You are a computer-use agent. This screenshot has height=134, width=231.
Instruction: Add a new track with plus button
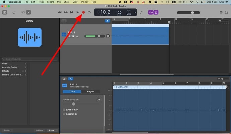click(x=64, y=21)
